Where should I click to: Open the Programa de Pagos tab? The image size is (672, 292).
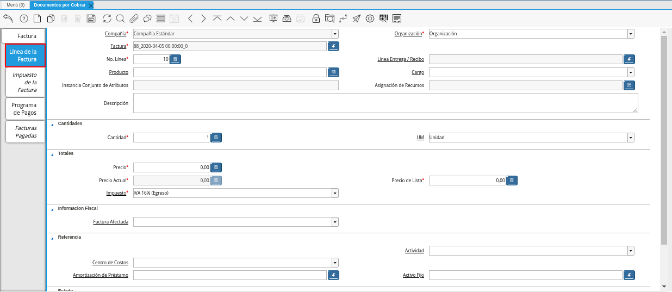pos(24,109)
